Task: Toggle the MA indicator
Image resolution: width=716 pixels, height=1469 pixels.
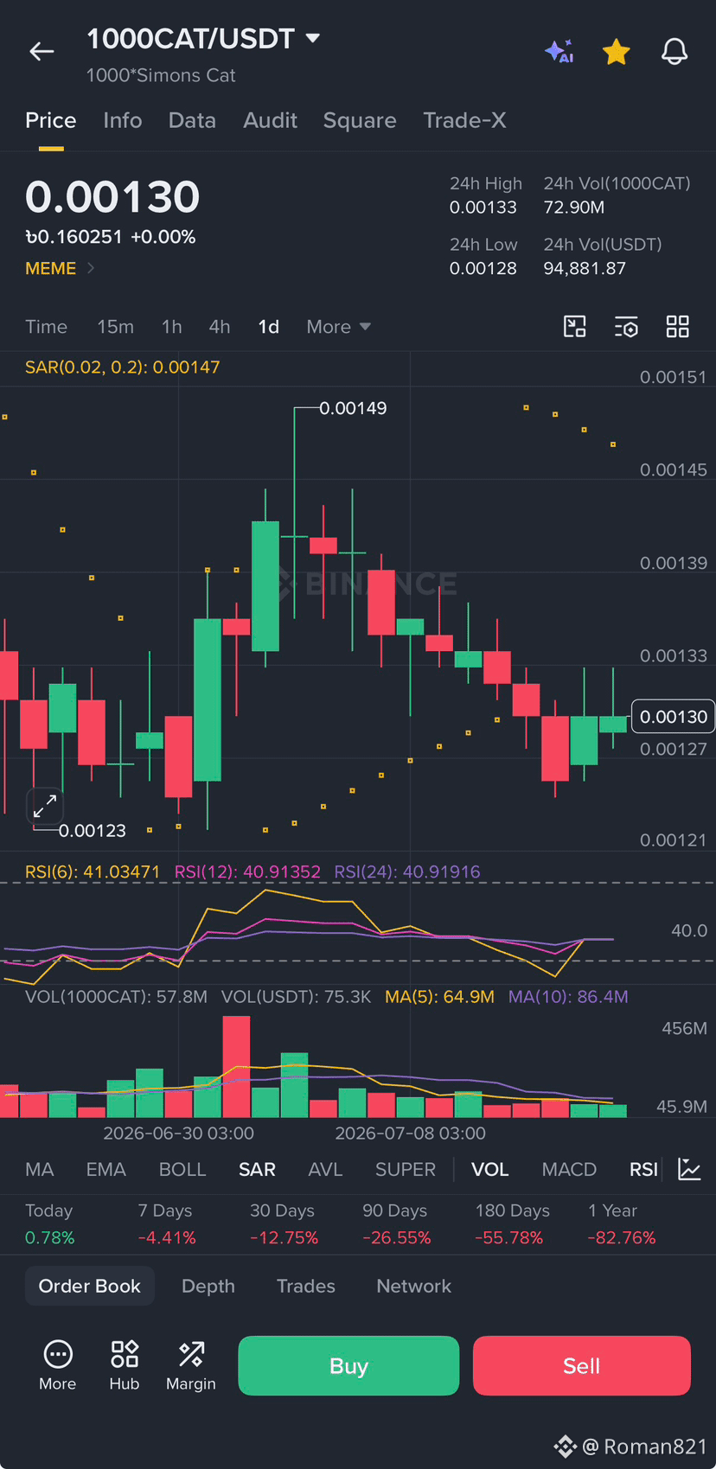Action: coord(40,1170)
